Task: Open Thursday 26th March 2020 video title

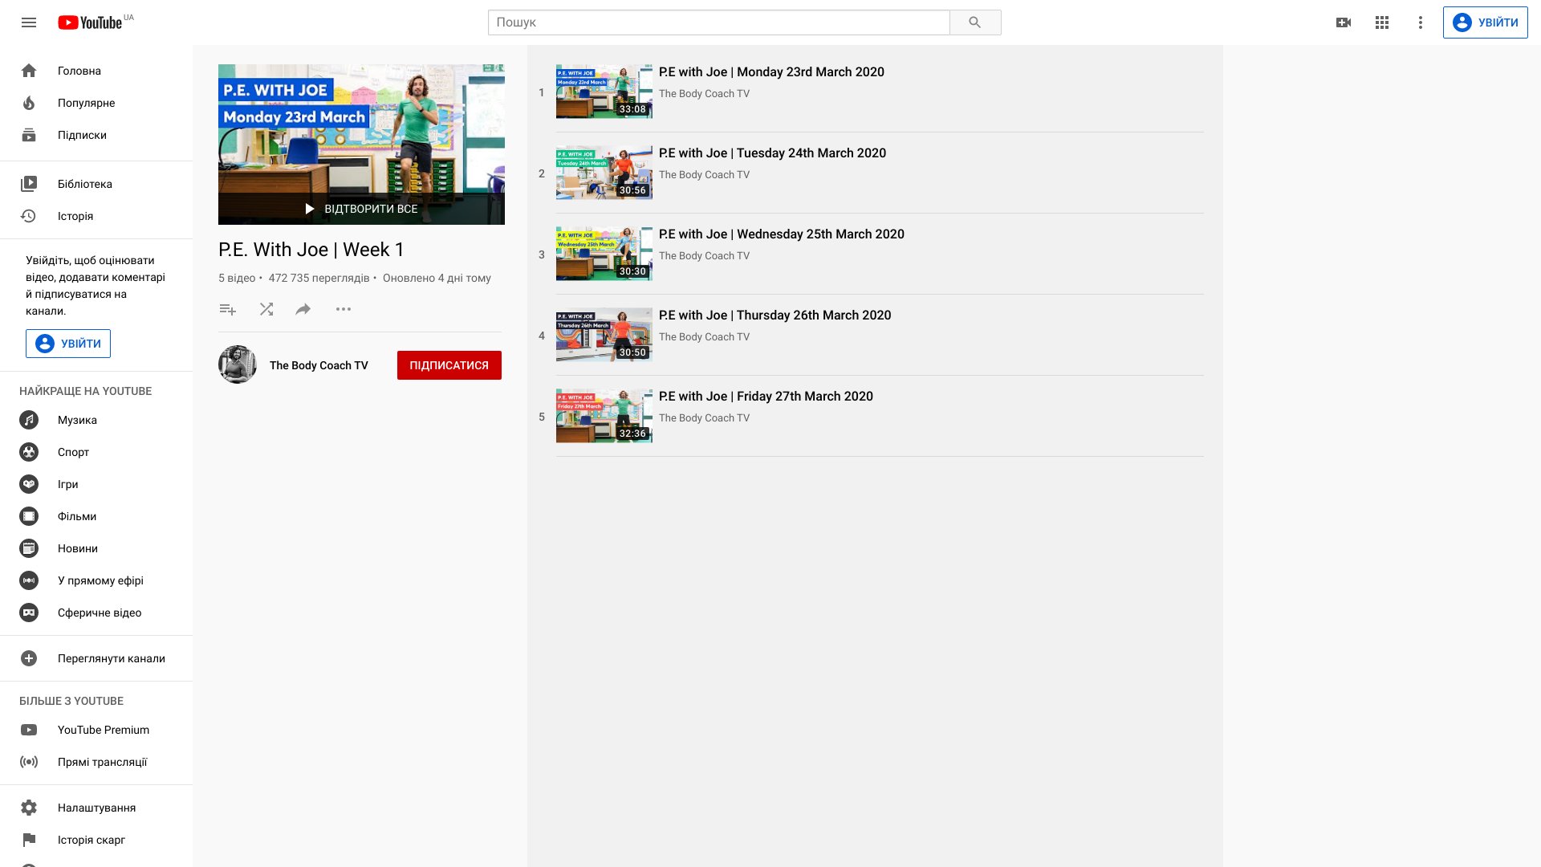Action: pos(775,315)
